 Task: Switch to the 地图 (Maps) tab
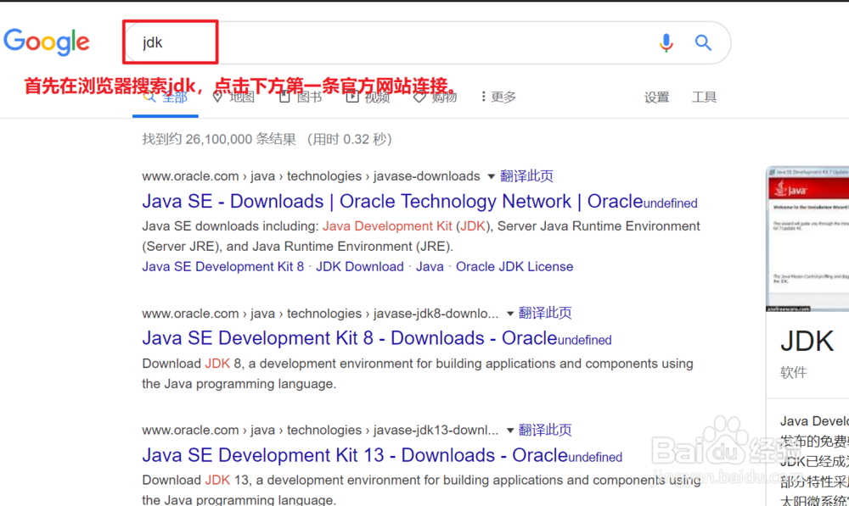(x=234, y=97)
